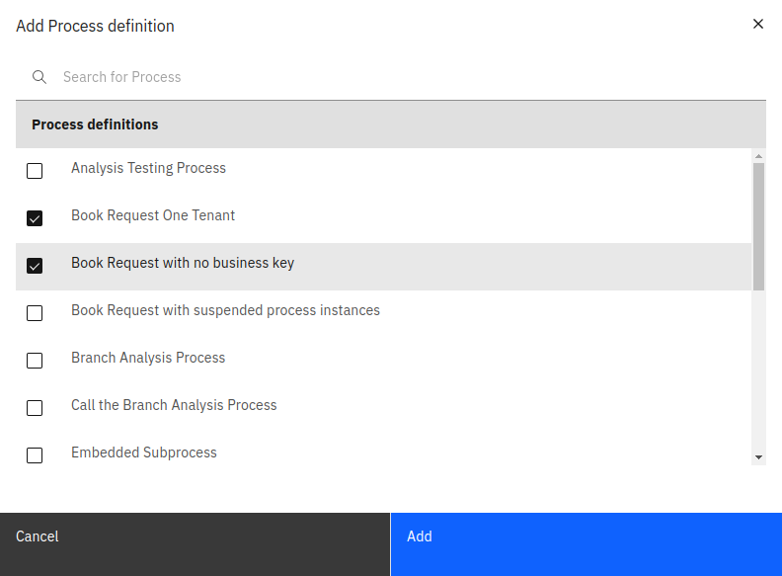Click the Process definitions column header

tap(95, 124)
